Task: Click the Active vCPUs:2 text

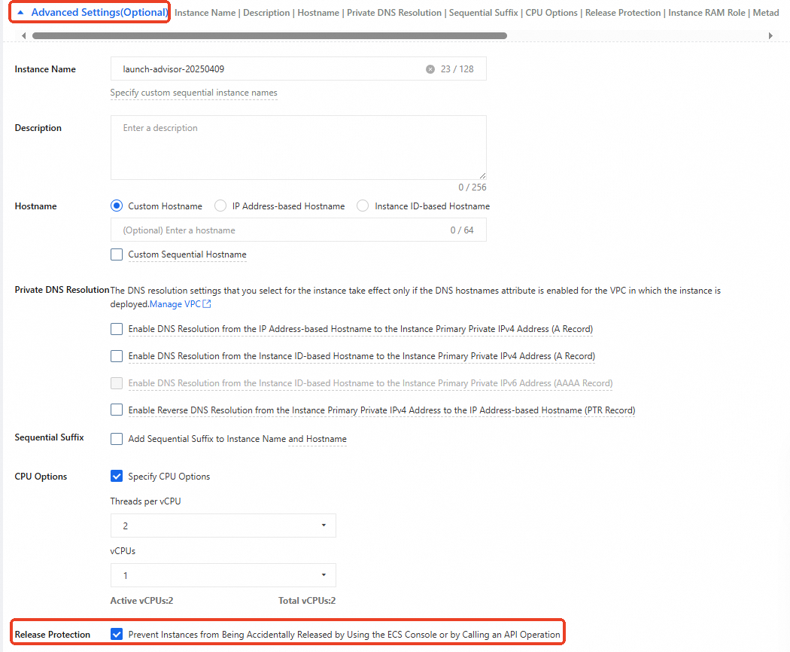Action: tap(141, 601)
